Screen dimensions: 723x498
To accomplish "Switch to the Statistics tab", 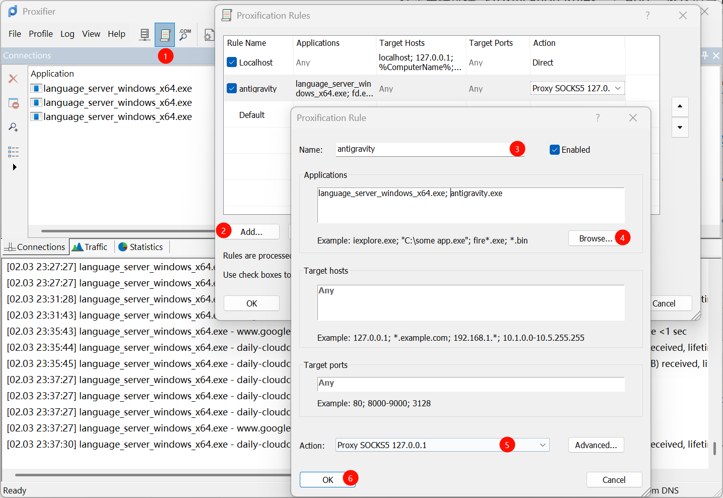I will [x=141, y=247].
